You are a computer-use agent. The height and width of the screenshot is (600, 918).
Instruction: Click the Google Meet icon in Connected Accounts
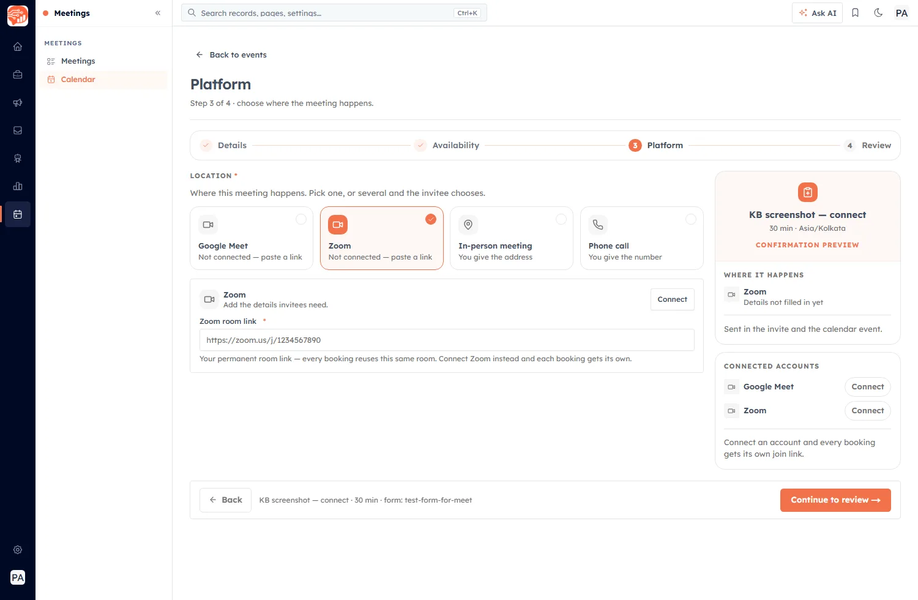pos(731,387)
